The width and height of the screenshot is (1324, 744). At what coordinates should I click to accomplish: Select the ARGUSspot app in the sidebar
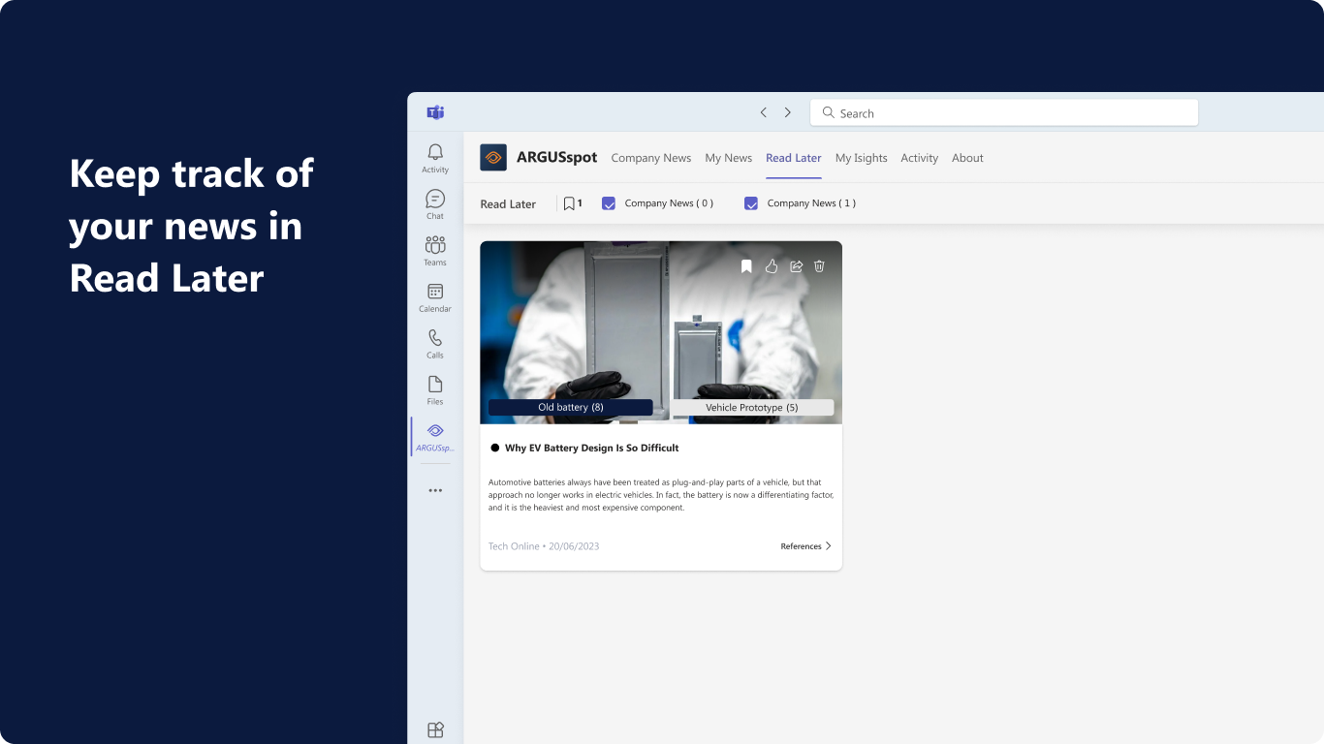click(435, 437)
